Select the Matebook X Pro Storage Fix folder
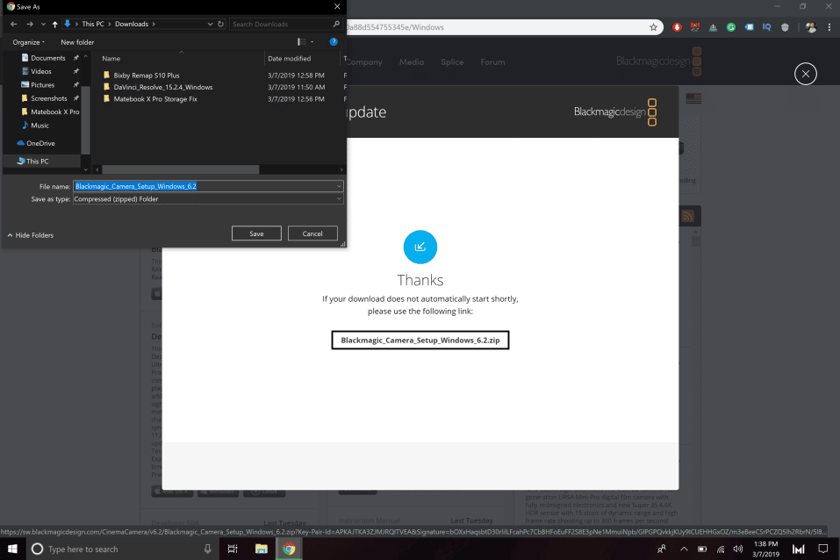This screenshot has width=840, height=560. [x=155, y=99]
